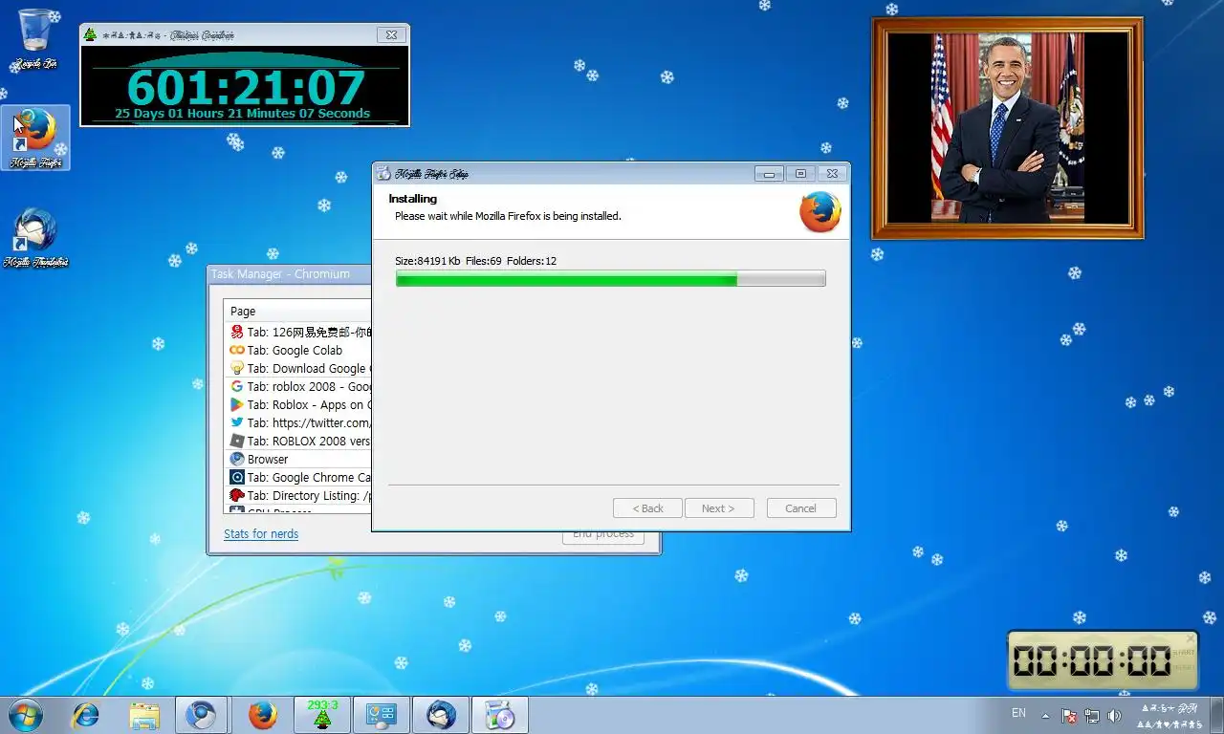Select the Browser process row in Task Manager
The width and height of the screenshot is (1224, 734).
297,460
